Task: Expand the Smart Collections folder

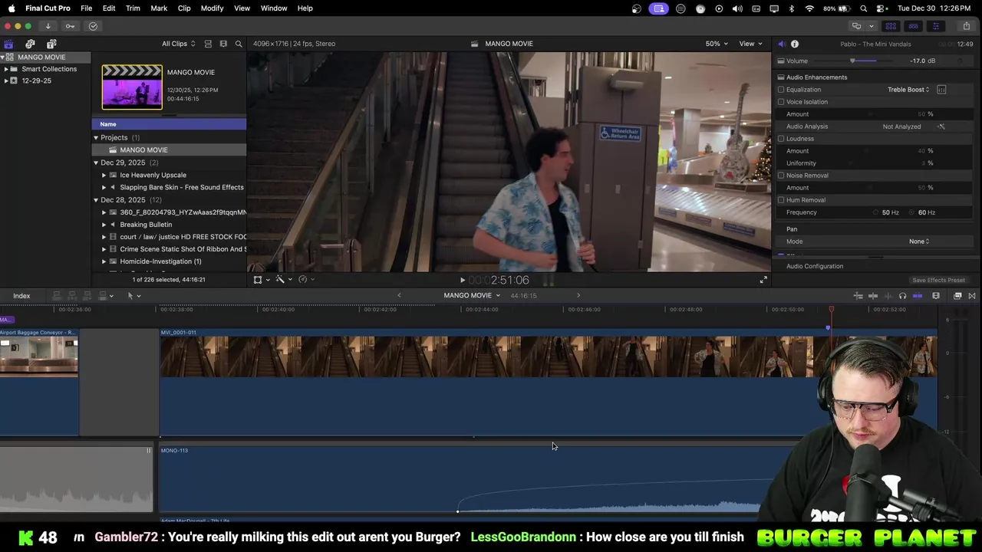Action: (x=6, y=69)
